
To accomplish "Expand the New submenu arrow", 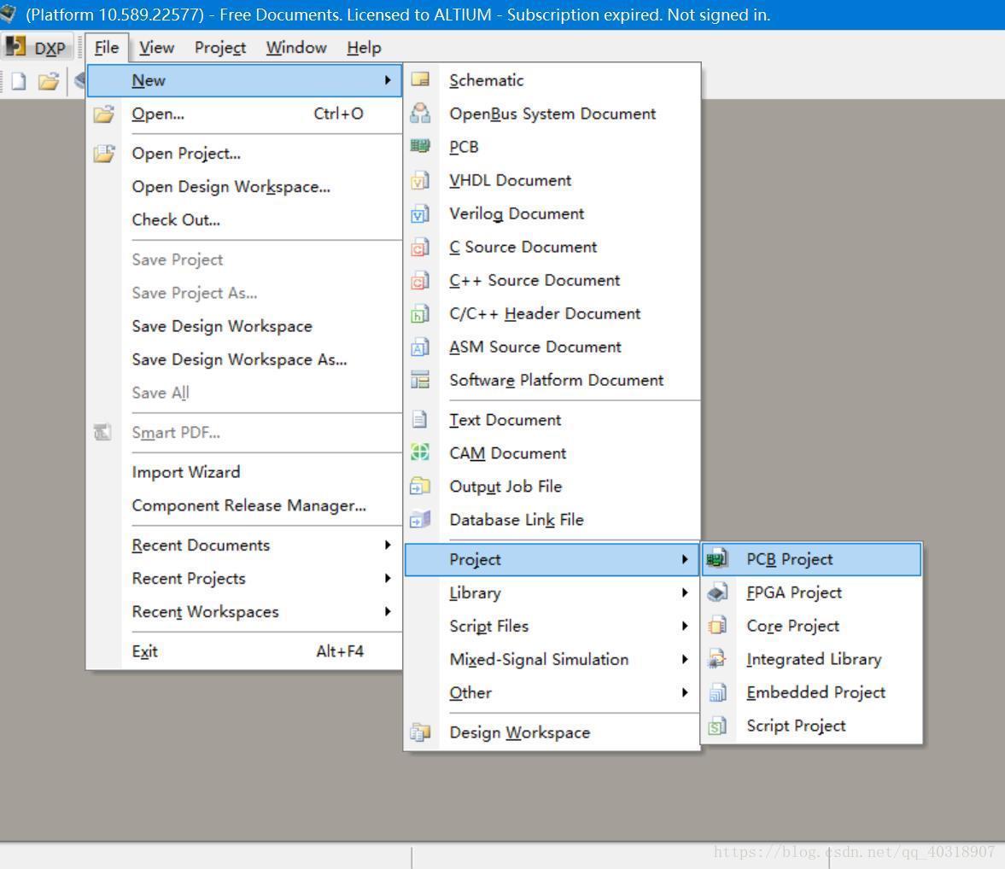I will 388,80.
